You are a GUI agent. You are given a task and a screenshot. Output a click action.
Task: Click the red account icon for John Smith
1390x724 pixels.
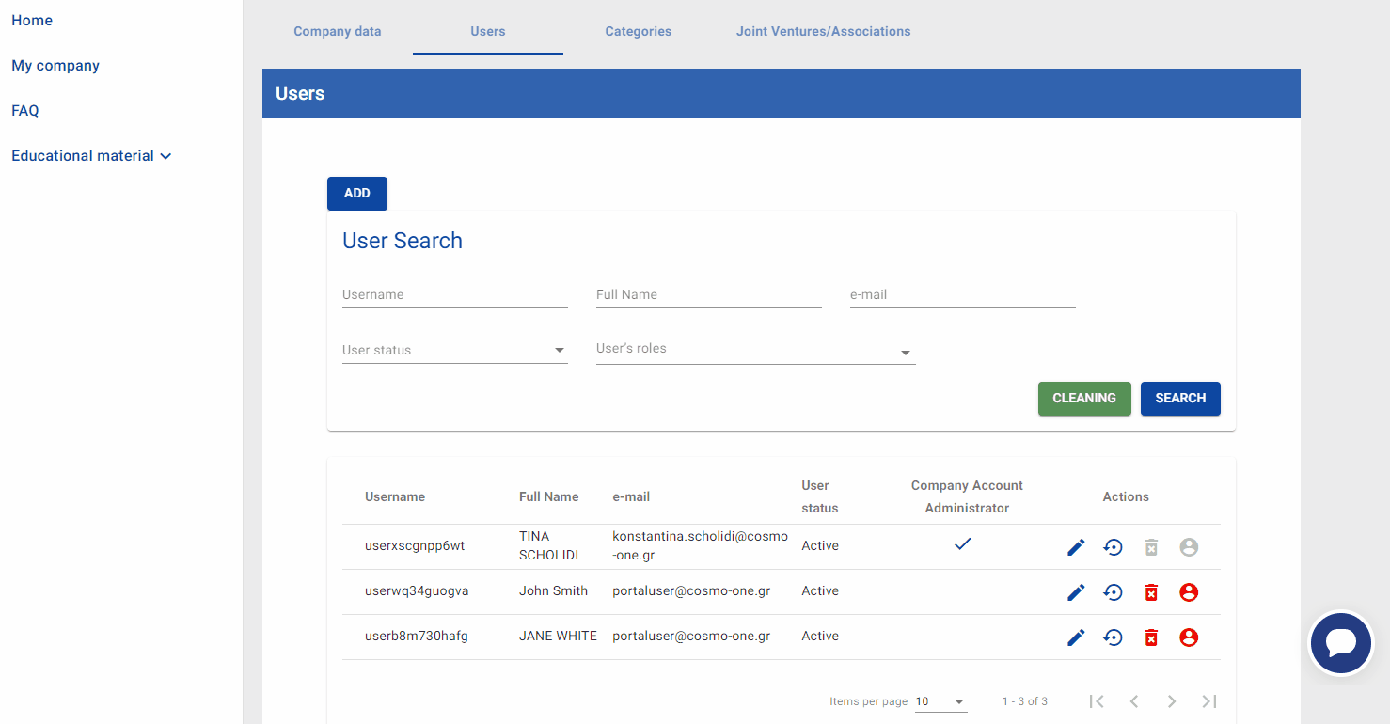tap(1189, 592)
